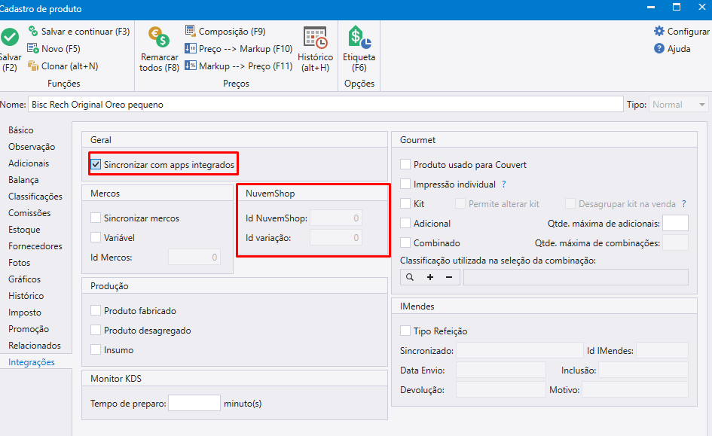Click the plus button to add classification
The width and height of the screenshot is (712, 436).
[430, 277]
